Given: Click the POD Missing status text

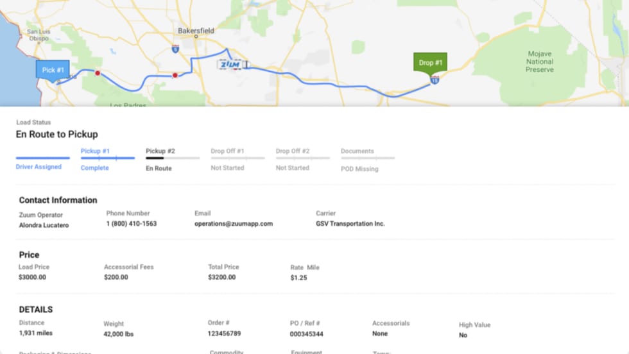Looking at the screenshot, I should point(359,169).
